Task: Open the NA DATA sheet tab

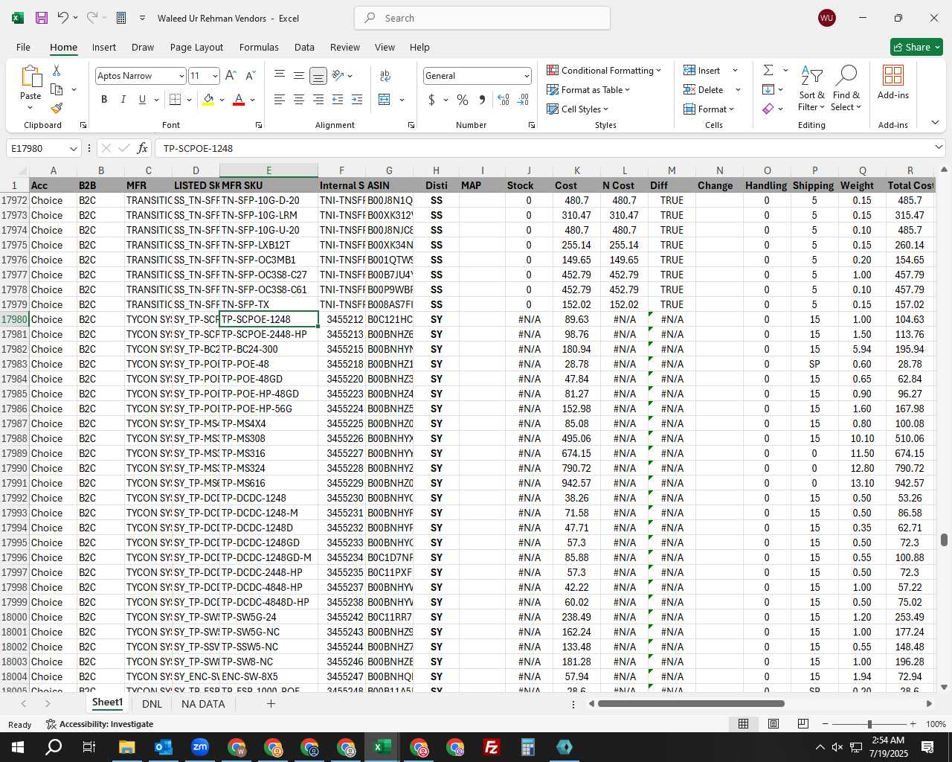Action: click(x=203, y=703)
